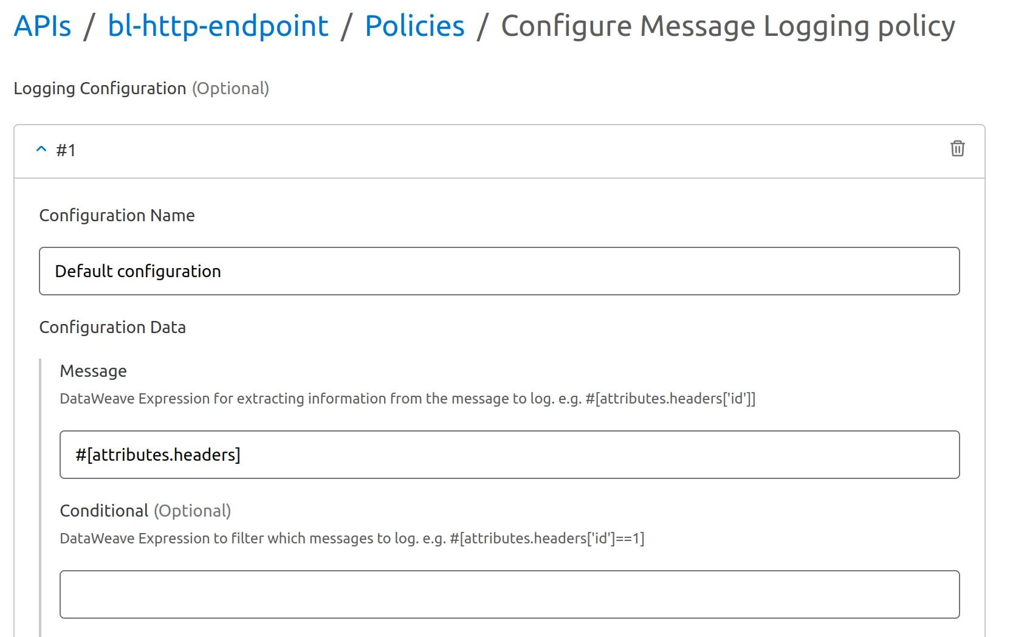Click the Conditional field label
This screenshot has height=637, width=1027.
click(104, 511)
